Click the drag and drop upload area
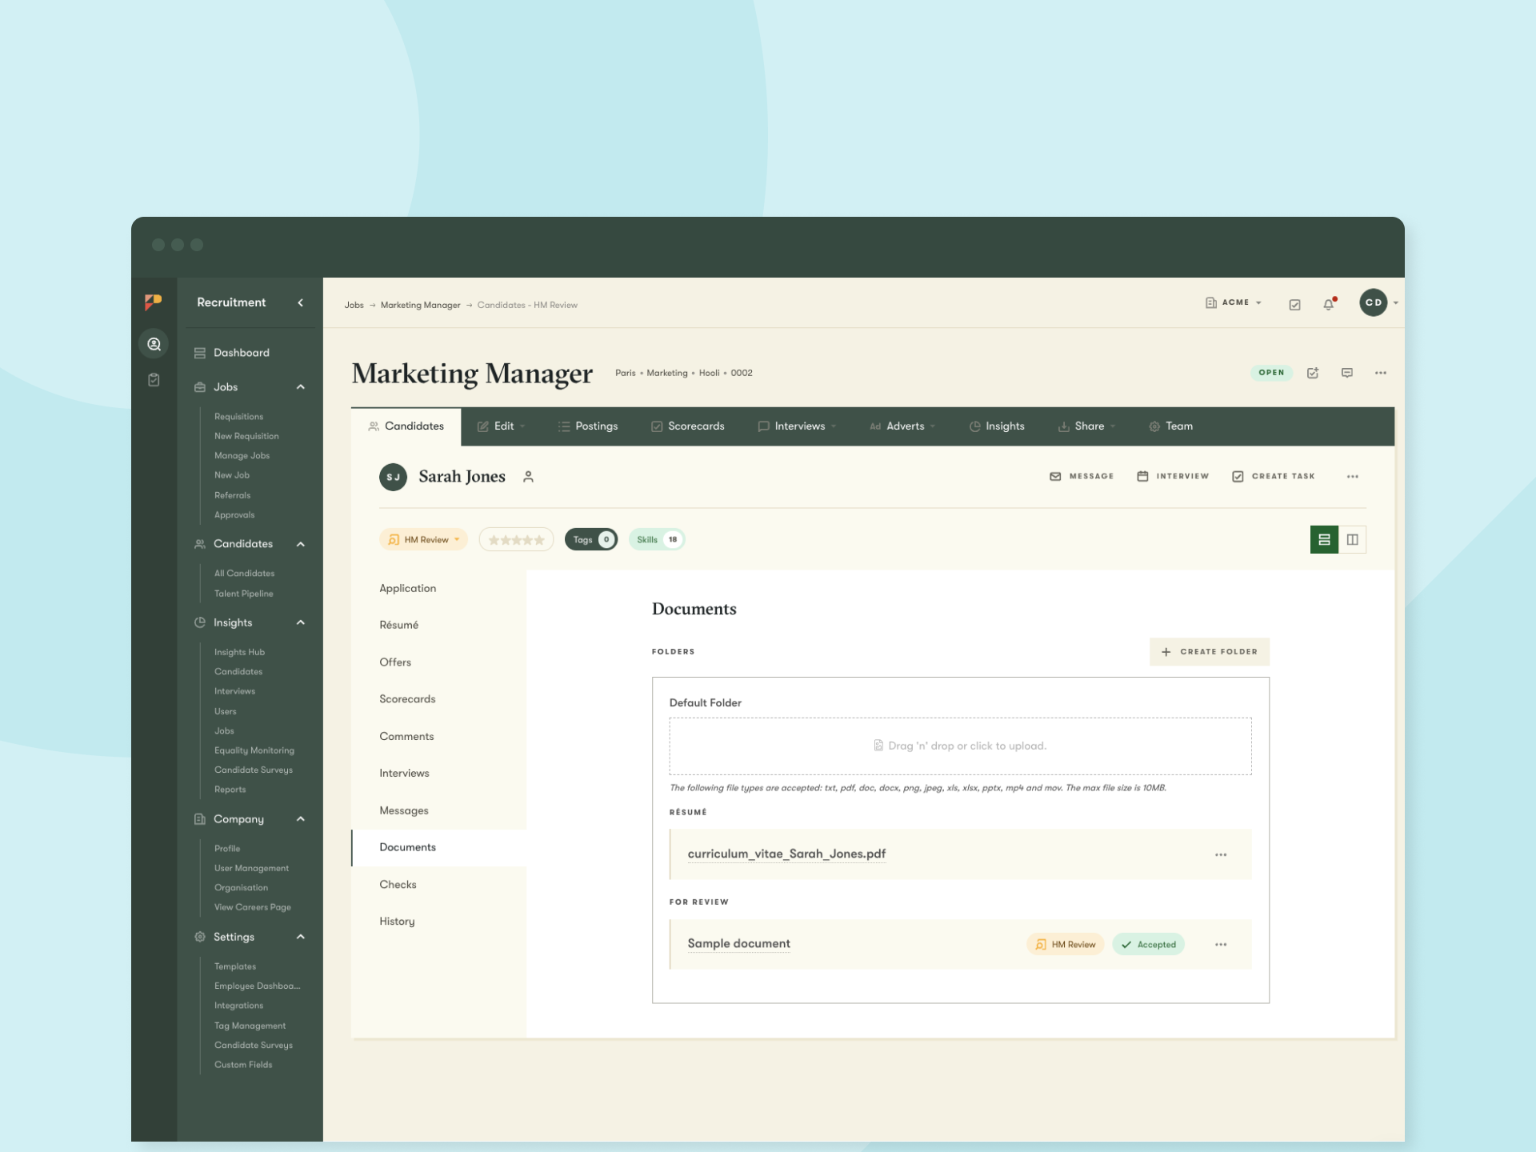The height and width of the screenshot is (1152, 1536). 959,746
